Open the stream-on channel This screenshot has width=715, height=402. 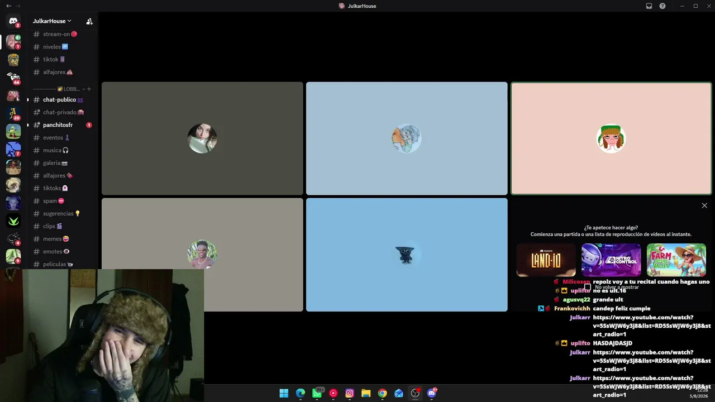[61, 34]
